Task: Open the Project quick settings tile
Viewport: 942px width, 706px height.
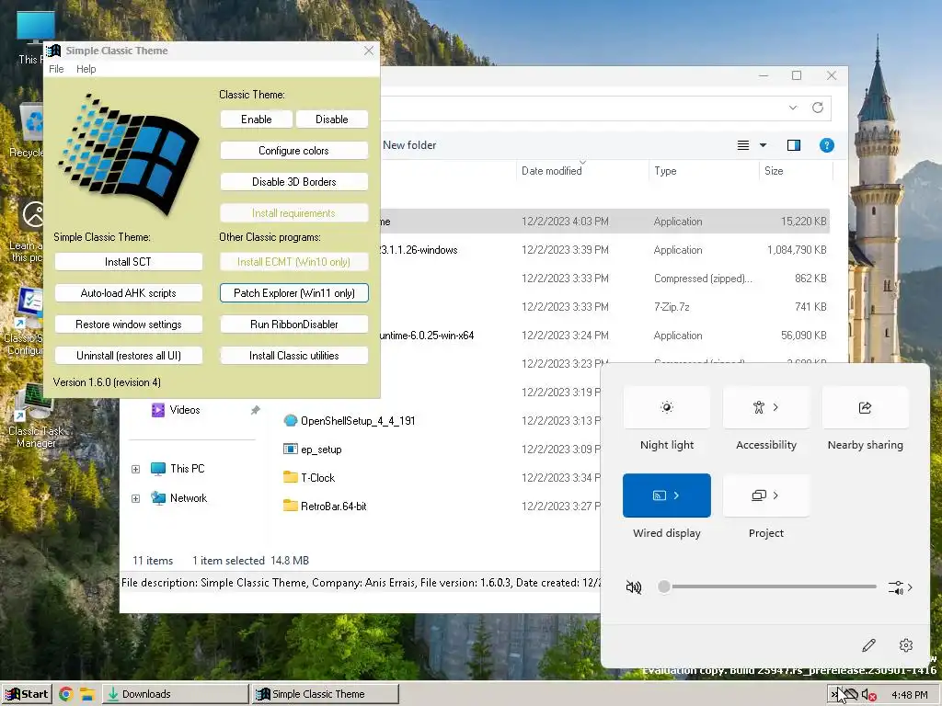Action: (766, 495)
